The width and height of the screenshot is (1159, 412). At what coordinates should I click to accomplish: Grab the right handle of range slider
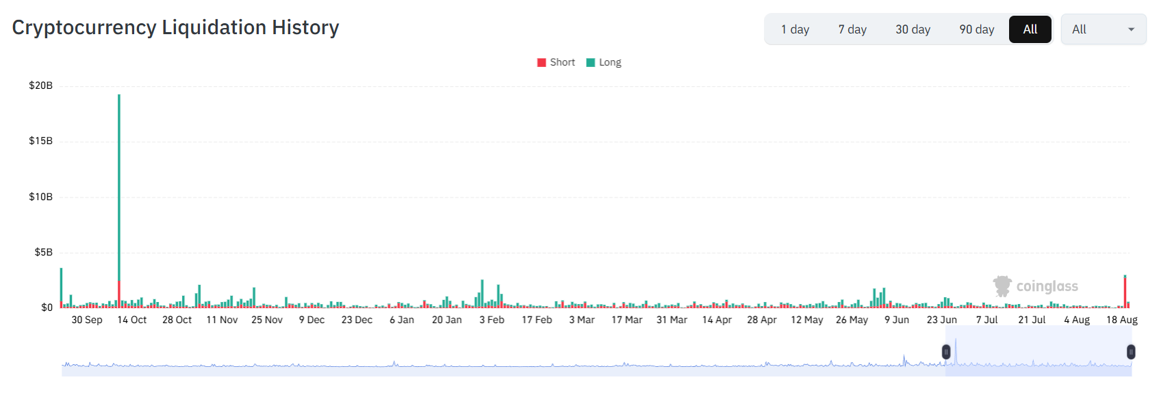pos(1131,352)
